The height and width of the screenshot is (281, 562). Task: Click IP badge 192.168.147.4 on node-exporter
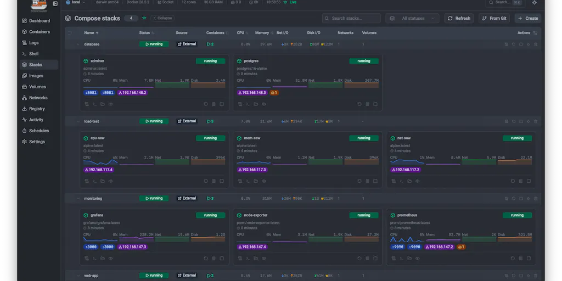point(252,247)
